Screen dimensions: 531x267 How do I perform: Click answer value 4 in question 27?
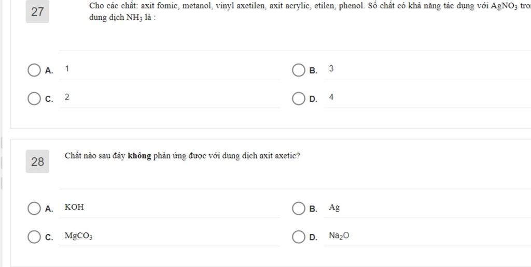pos(331,97)
